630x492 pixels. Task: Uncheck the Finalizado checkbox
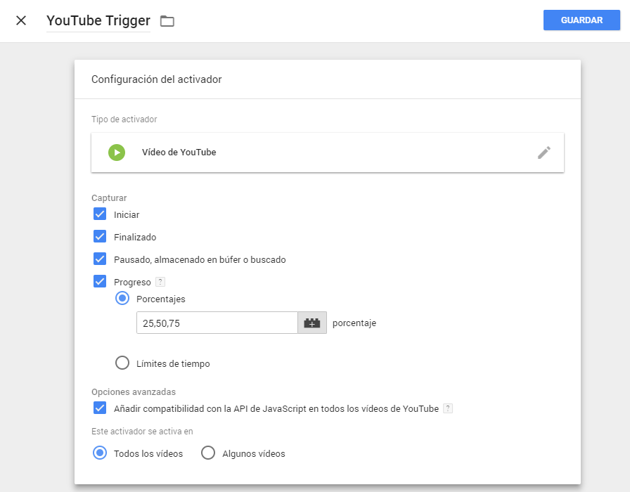click(100, 237)
